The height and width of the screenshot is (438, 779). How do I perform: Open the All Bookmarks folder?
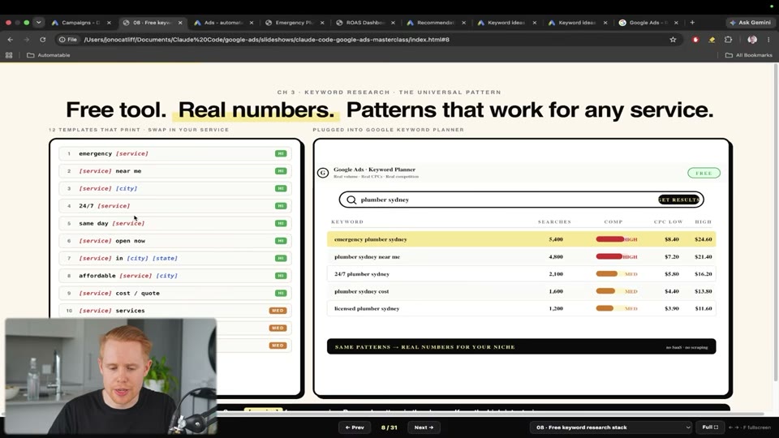(x=749, y=55)
